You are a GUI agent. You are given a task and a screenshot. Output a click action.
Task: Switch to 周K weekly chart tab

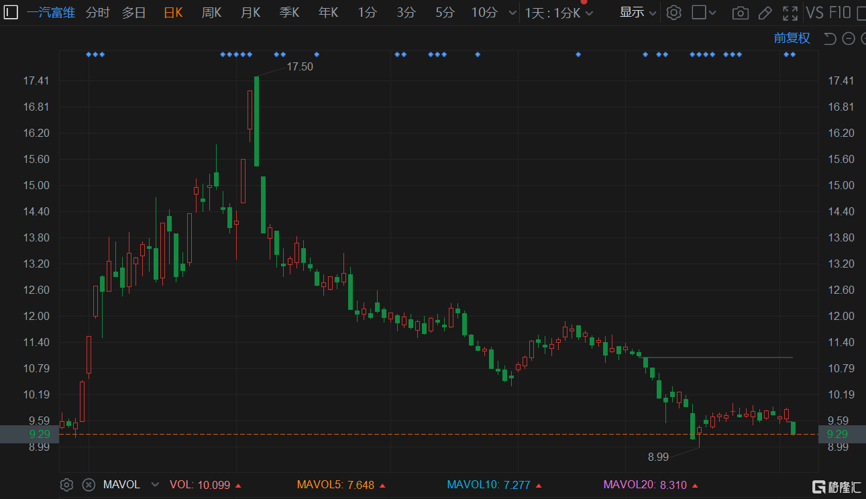[x=211, y=13]
